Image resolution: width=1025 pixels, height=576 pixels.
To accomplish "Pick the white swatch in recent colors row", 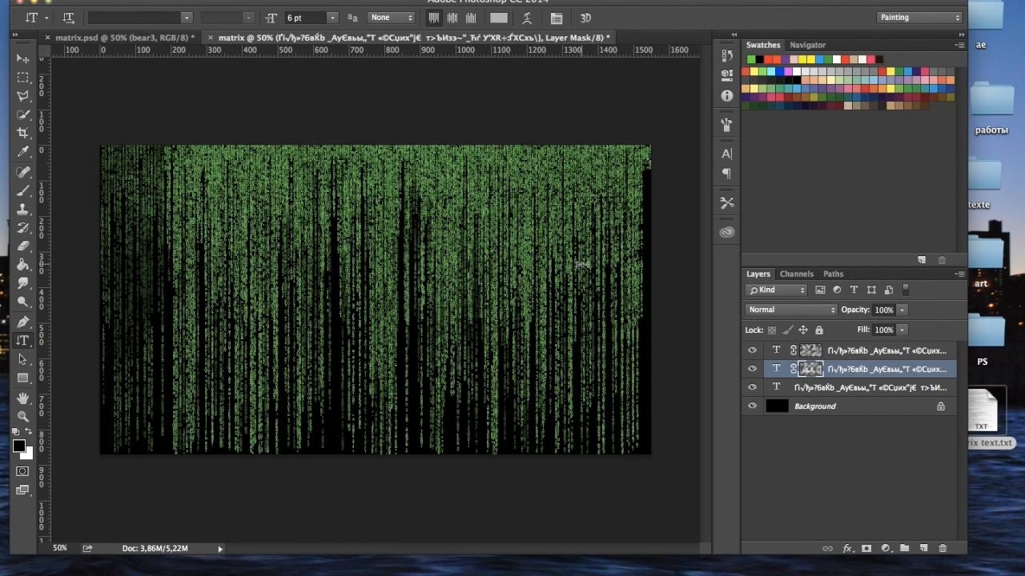I will (x=837, y=59).
